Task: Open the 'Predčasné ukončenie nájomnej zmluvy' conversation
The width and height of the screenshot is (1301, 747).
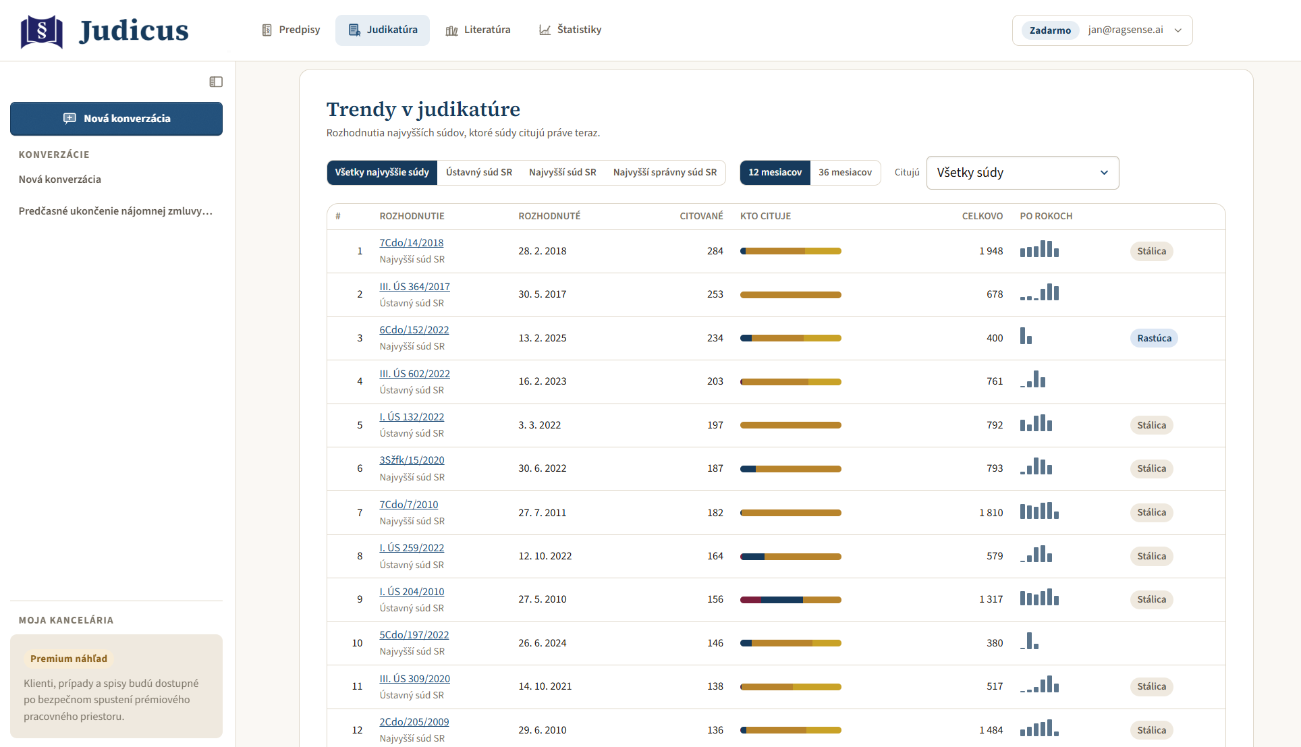Action: coord(115,211)
